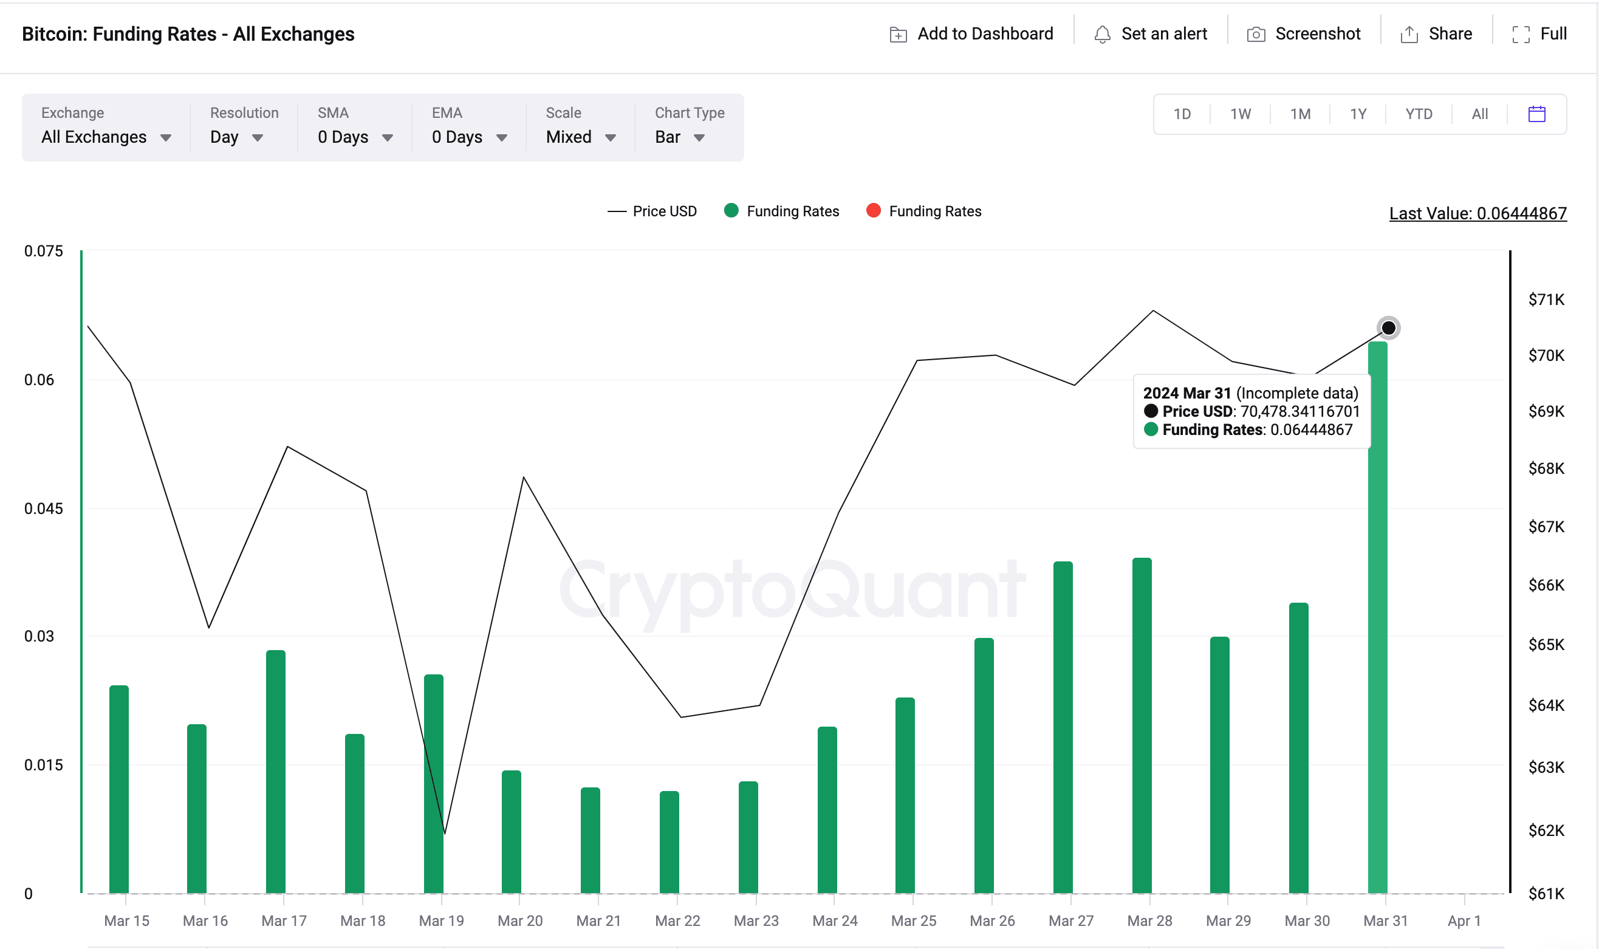1599x949 pixels.
Task: Select the 1W time range tab
Action: click(x=1241, y=114)
